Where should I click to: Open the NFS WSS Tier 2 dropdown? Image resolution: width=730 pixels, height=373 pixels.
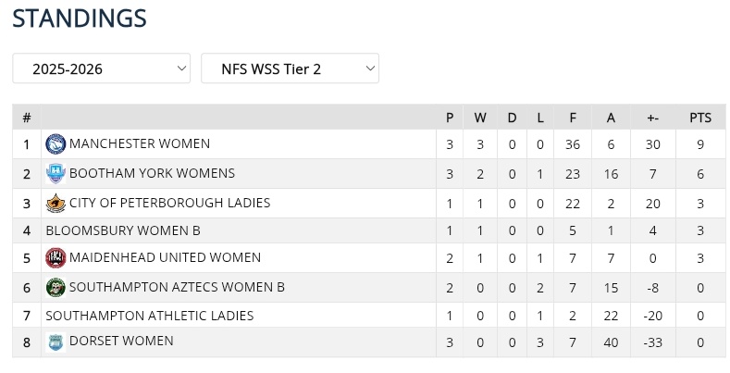(x=290, y=68)
